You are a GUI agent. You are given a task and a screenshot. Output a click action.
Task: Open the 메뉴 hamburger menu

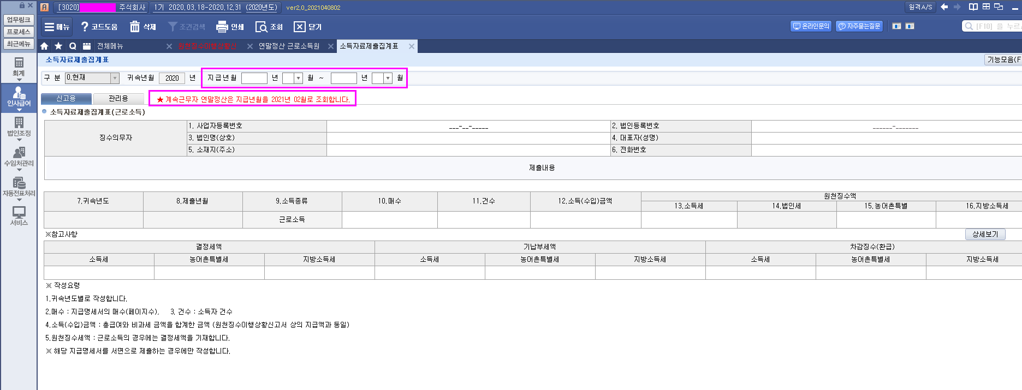[57, 27]
